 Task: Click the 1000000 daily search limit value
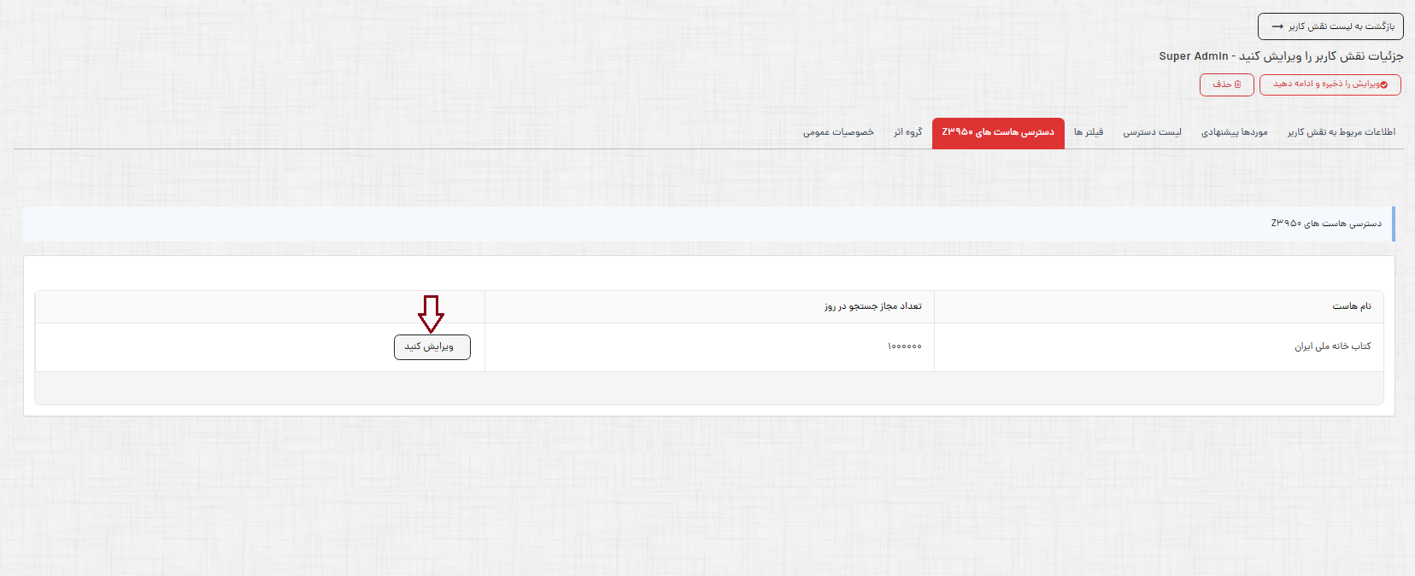pyautogui.click(x=904, y=346)
